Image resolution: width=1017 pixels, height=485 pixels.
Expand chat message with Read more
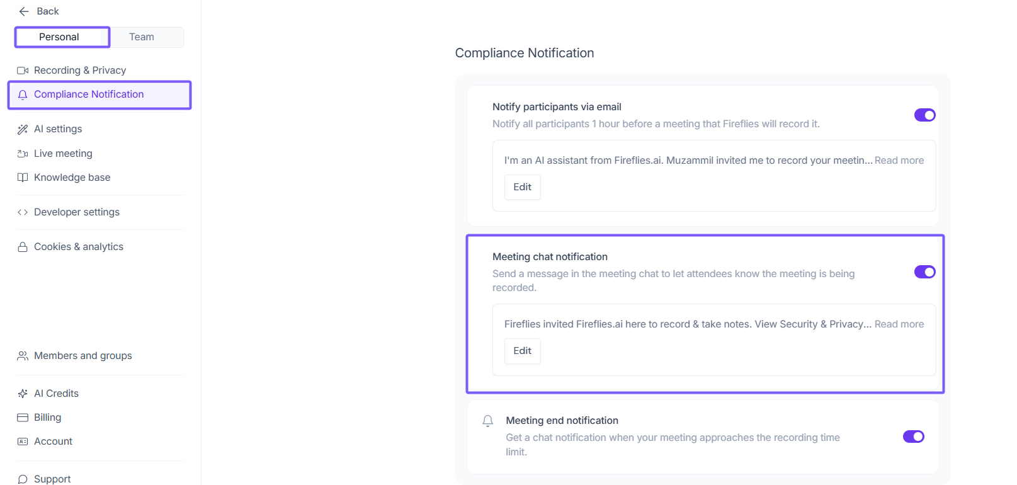pos(899,324)
